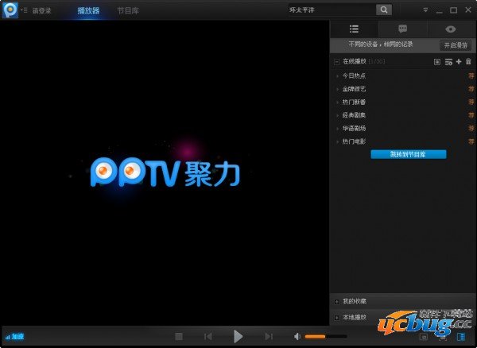The image size is (477, 348).
Task: Click the 荐 badge on 金牌综艺 row
Action: tap(471, 89)
